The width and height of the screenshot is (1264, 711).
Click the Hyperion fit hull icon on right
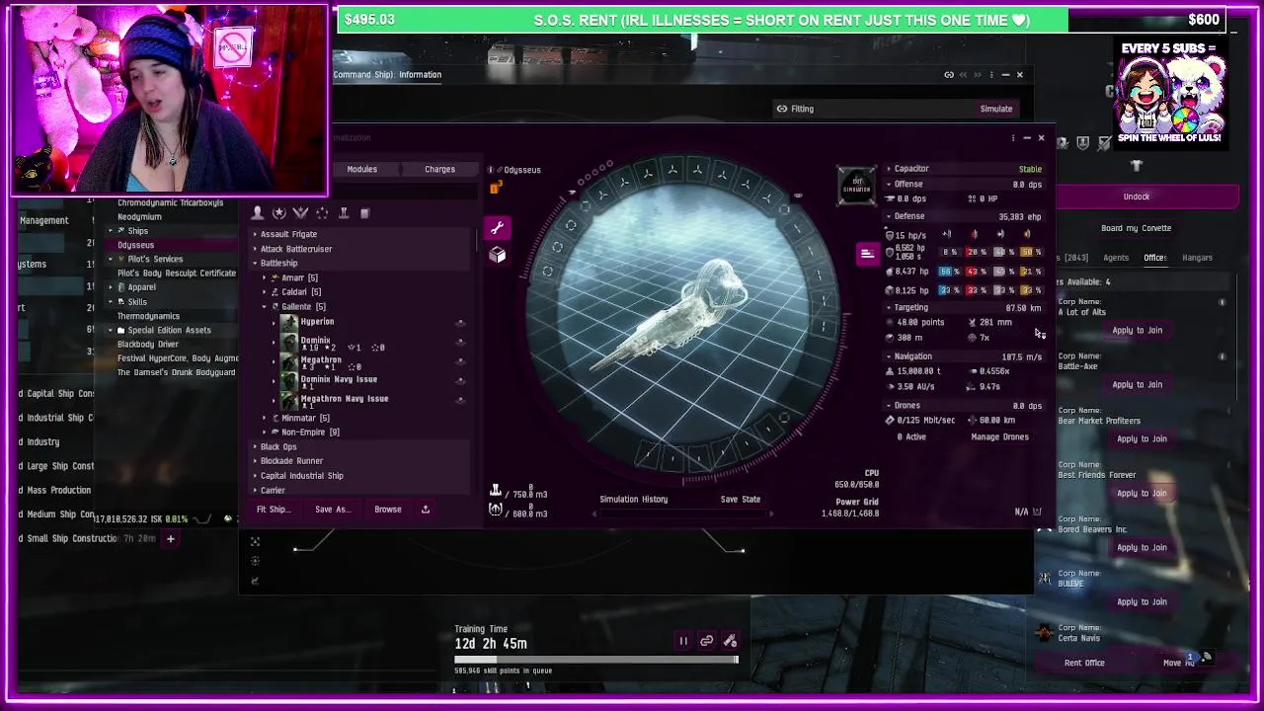[460, 323]
